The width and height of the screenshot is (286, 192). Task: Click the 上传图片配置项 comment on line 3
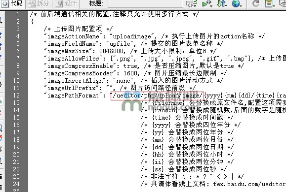click(78, 29)
